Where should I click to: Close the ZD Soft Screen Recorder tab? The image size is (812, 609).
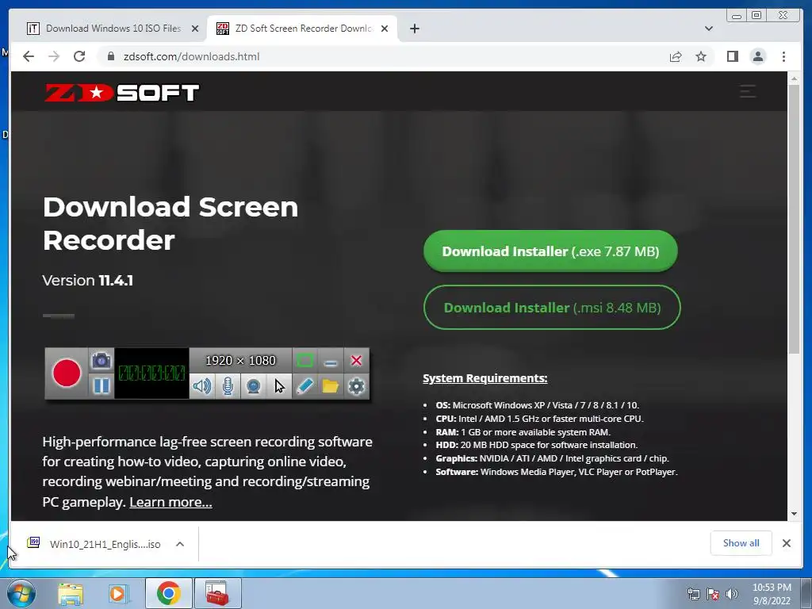pyautogui.click(x=385, y=29)
